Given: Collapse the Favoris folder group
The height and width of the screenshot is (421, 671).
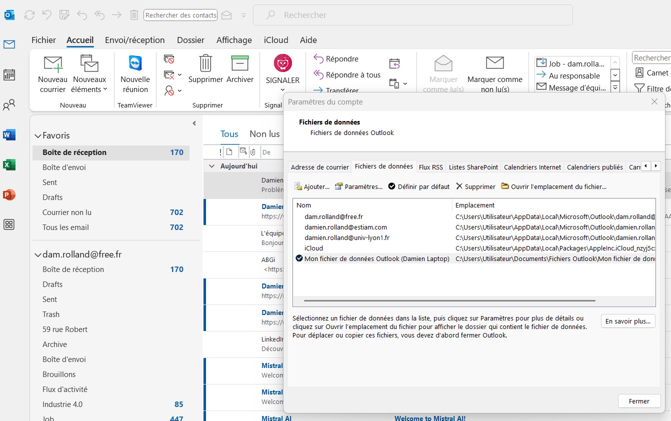Looking at the screenshot, I should point(37,136).
